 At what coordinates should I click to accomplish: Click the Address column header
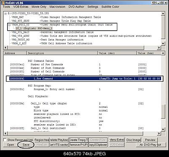tap(15, 53)
